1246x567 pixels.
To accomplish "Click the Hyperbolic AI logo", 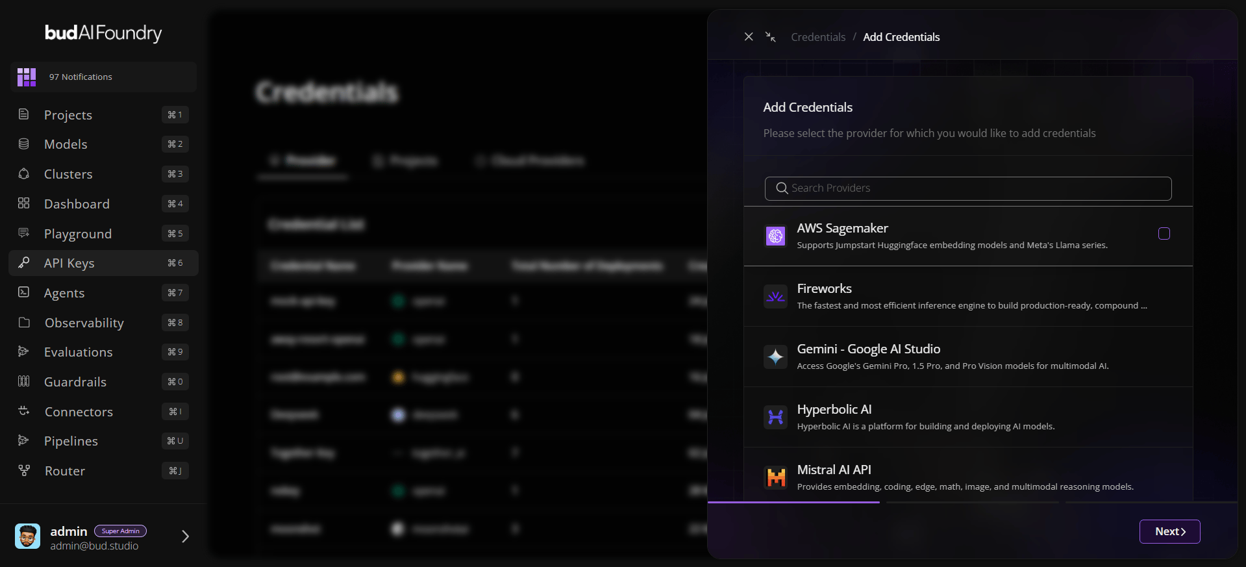I will click(775, 417).
